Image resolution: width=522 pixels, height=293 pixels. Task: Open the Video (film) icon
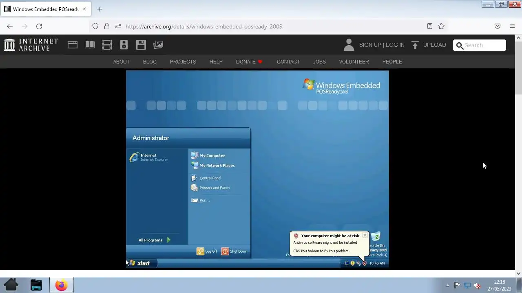click(107, 45)
